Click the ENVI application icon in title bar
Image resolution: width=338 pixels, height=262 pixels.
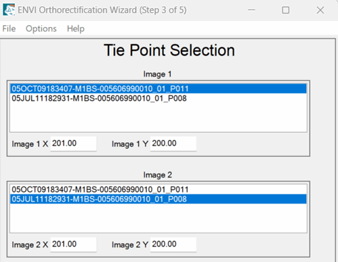[x=9, y=10]
